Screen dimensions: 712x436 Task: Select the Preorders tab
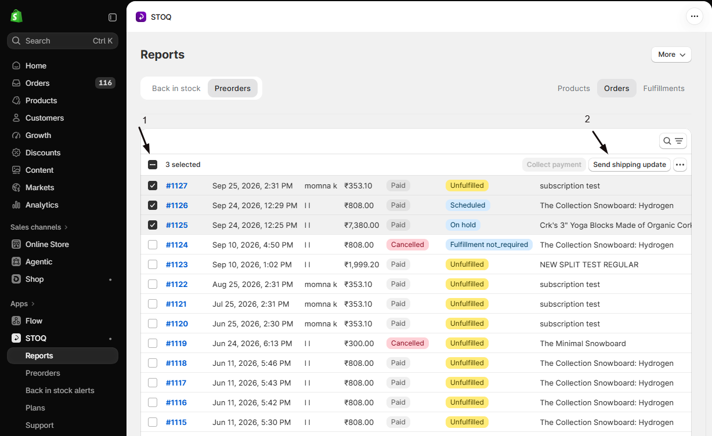click(233, 88)
